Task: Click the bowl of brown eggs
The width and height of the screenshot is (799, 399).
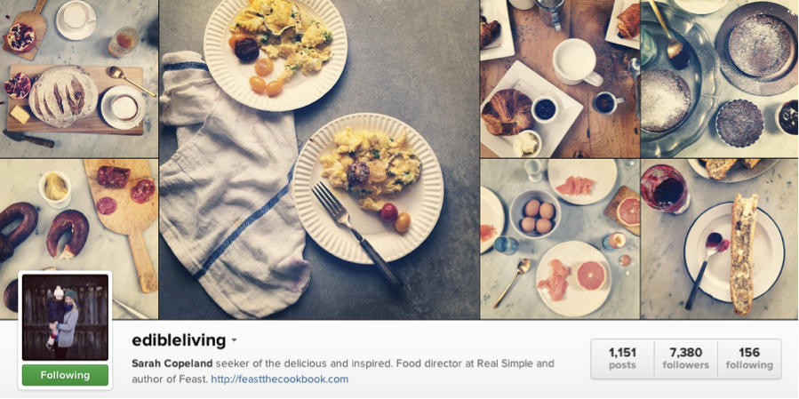Action: pyautogui.click(x=535, y=214)
